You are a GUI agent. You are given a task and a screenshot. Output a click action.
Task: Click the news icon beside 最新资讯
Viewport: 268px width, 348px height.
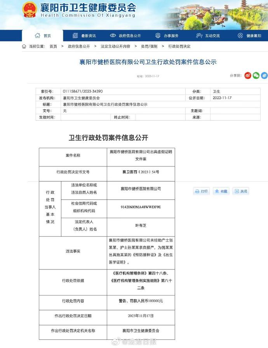tap(75, 36)
